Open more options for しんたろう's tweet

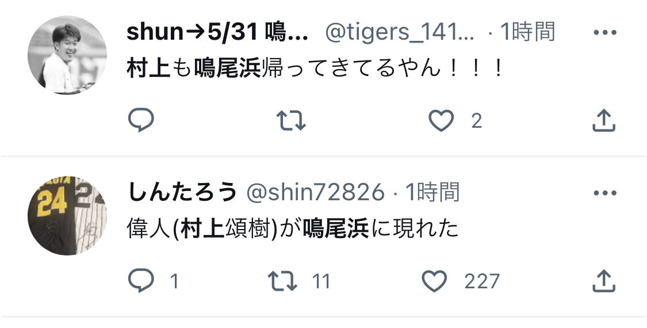(605, 193)
